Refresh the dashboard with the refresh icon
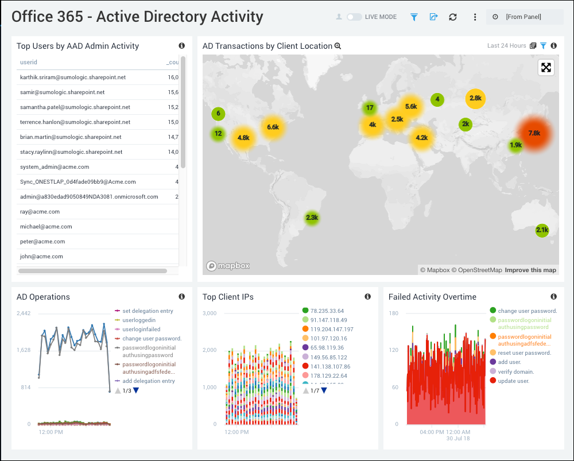The width and height of the screenshot is (574, 461). pos(452,17)
